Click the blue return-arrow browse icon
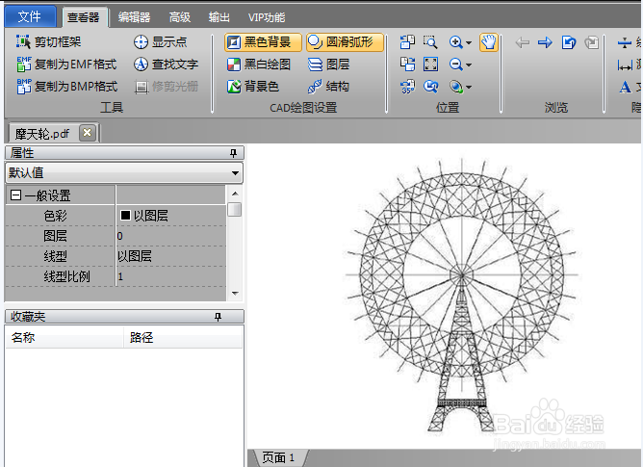Viewport: 643px width, 467px height. 569,41
